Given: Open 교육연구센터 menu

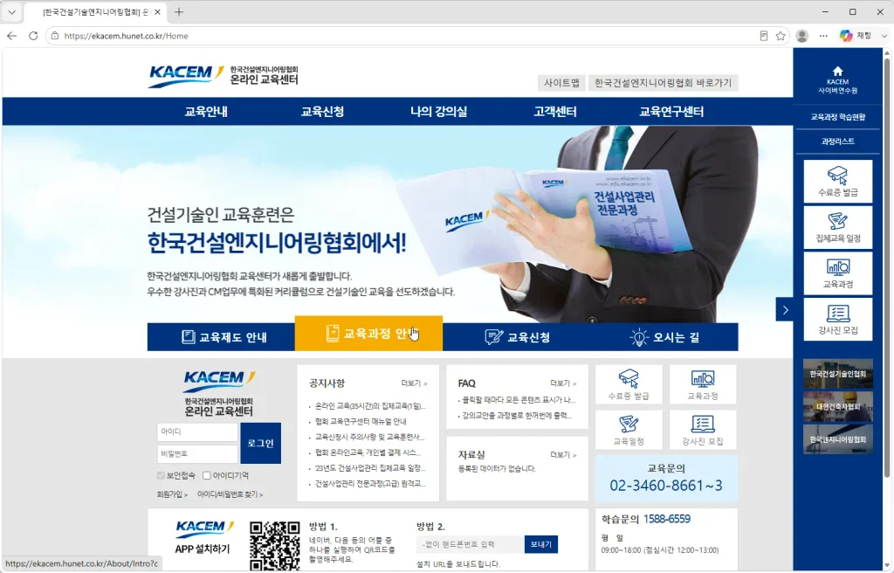Looking at the screenshot, I should 671,112.
